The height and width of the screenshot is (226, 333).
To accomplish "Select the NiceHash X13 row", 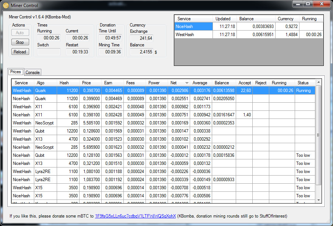I will click(x=163, y=163).
